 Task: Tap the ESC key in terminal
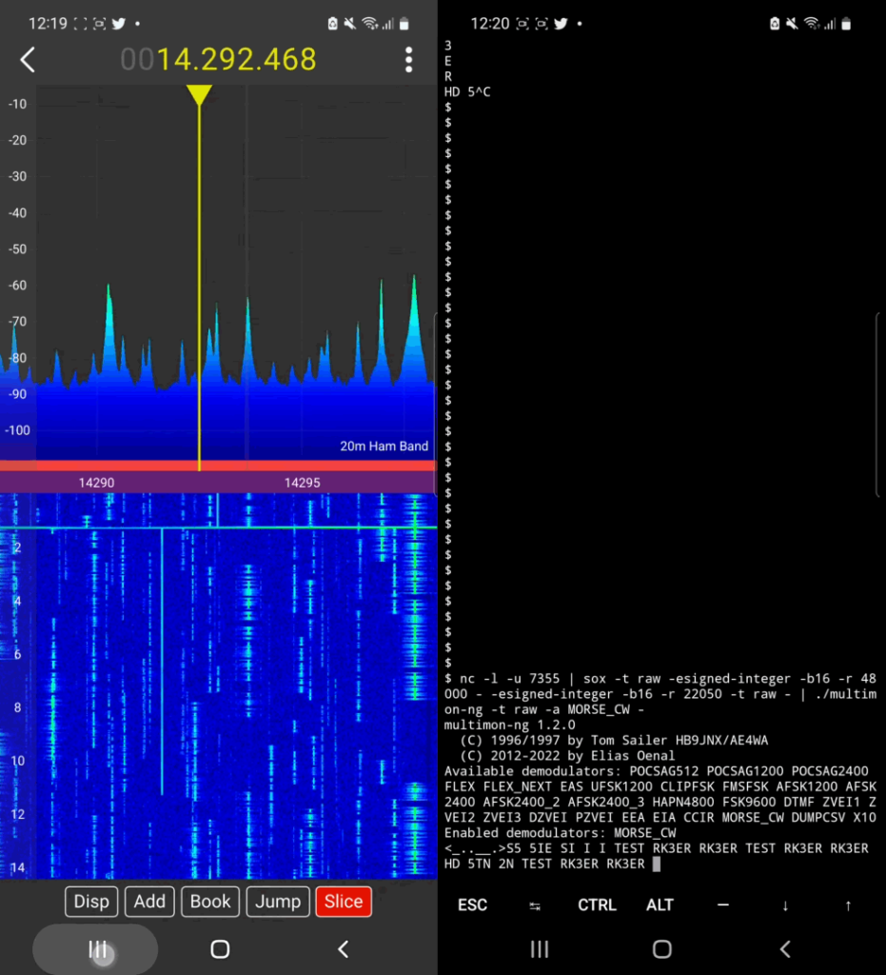(x=472, y=905)
